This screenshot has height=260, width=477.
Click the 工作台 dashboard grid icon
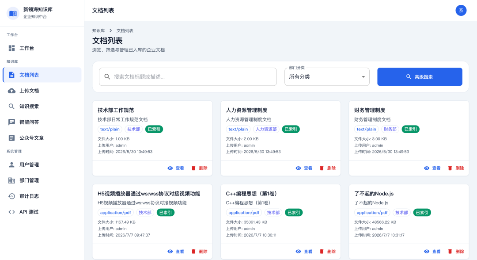pyautogui.click(x=11, y=48)
